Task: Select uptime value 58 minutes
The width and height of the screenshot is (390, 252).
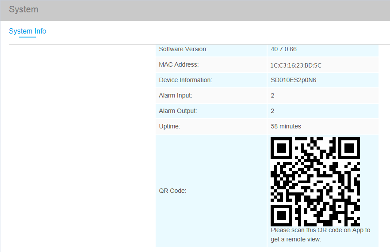Action: (286, 126)
